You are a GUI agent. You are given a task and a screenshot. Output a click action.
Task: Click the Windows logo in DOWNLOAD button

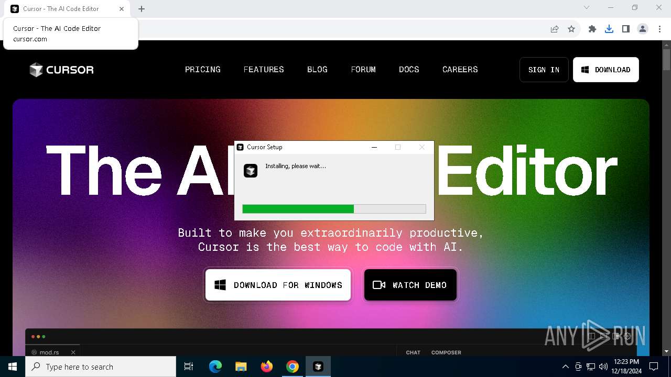point(585,70)
